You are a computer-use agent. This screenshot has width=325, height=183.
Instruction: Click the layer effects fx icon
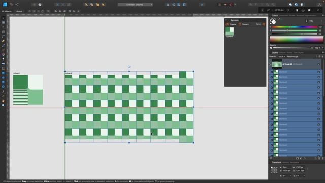pos(305,158)
